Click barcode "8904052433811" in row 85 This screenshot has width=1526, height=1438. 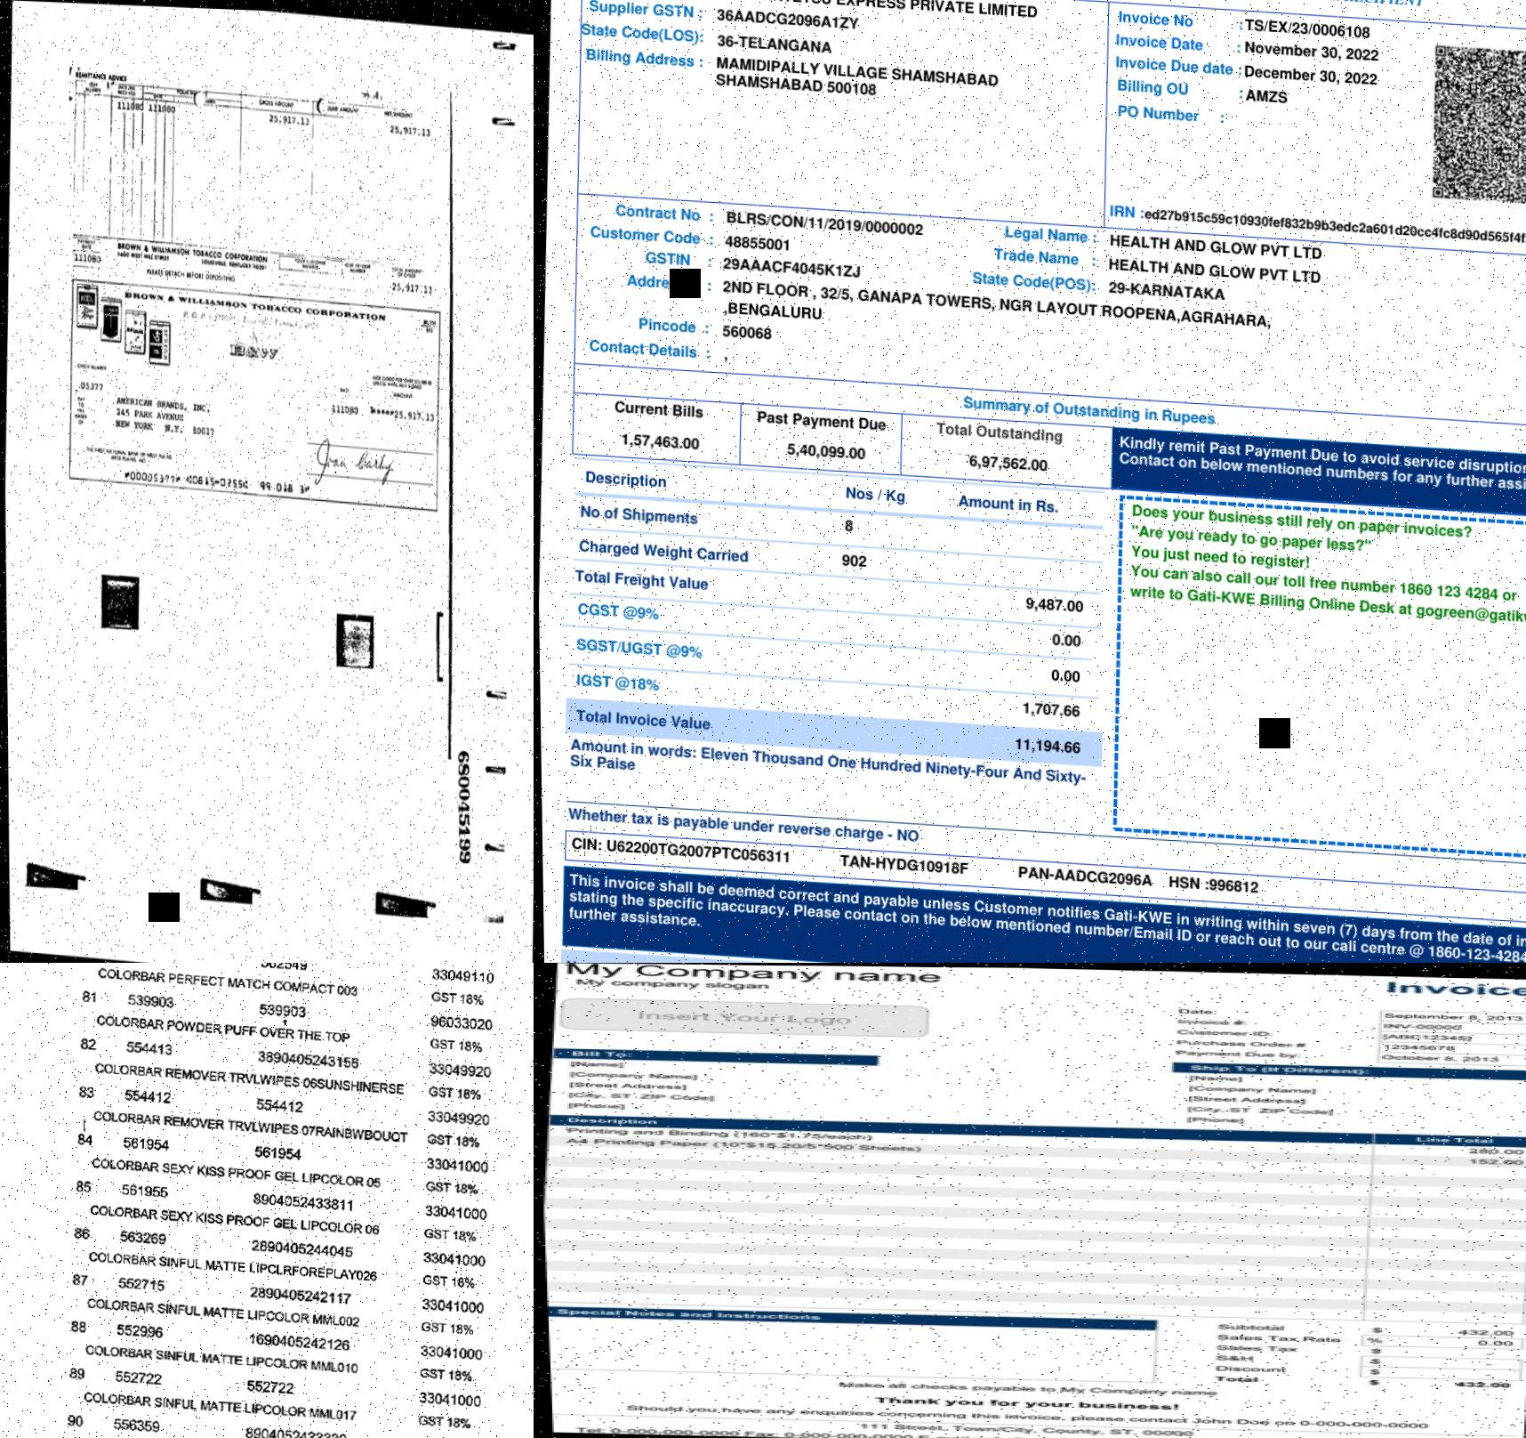point(303,1201)
